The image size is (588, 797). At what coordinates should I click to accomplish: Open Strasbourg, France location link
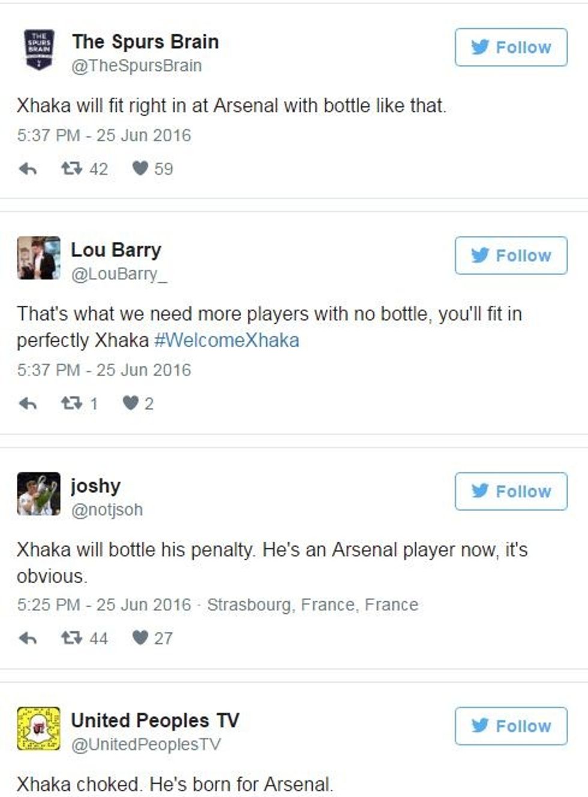312,605
